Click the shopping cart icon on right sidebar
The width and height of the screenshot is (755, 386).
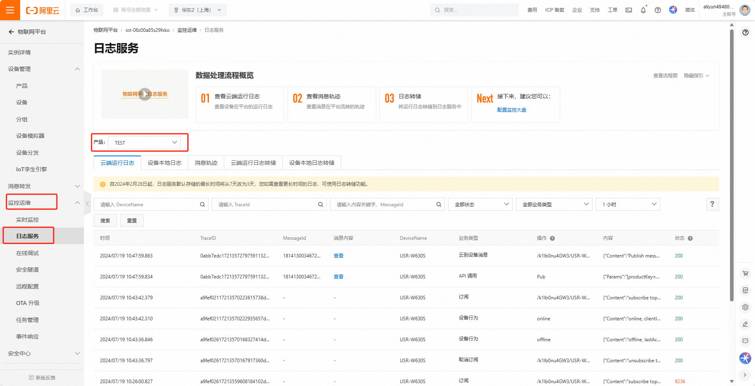click(x=745, y=274)
